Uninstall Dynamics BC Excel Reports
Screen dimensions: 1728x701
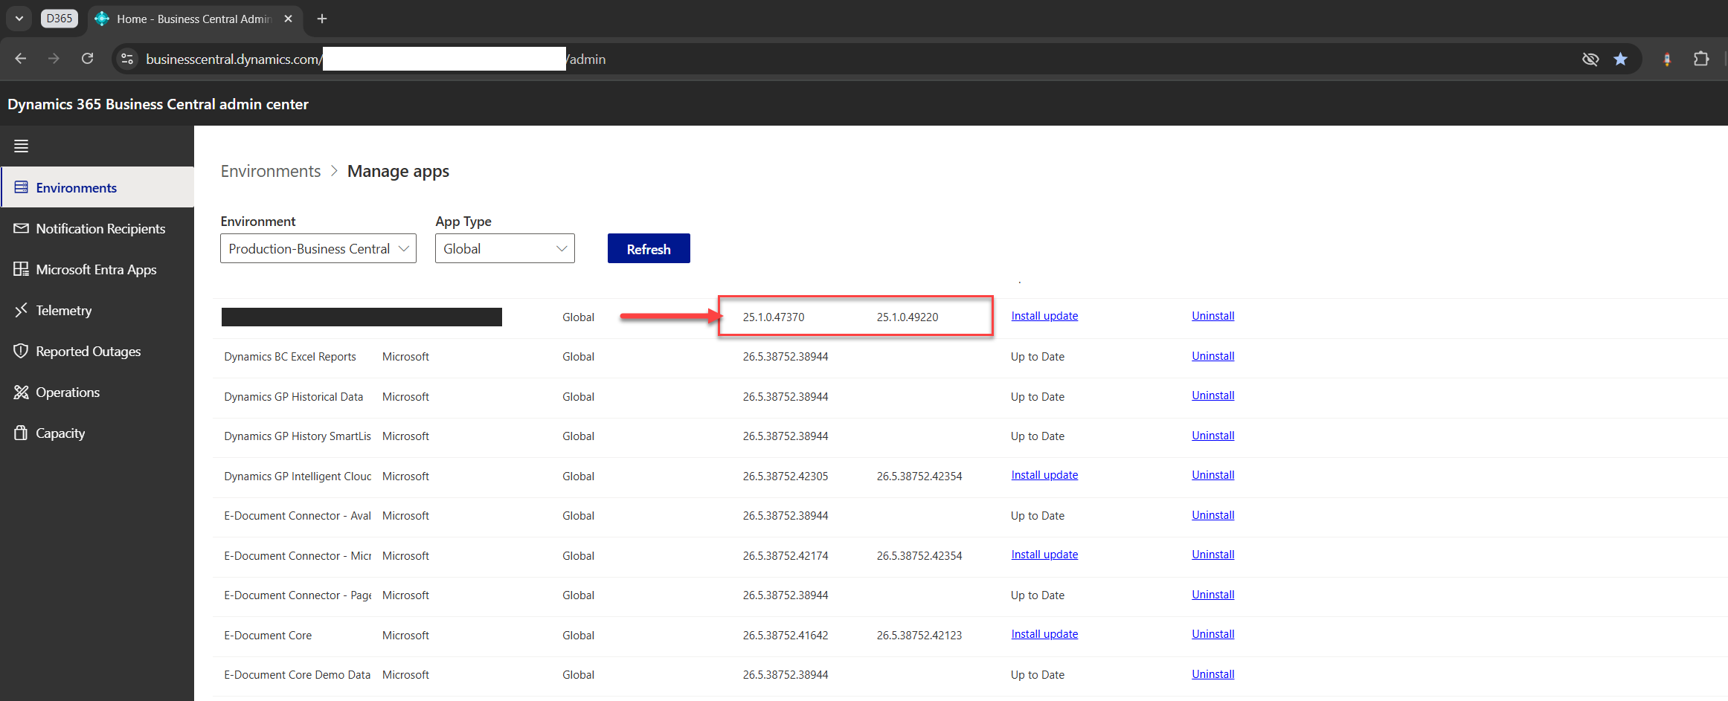click(x=1213, y=356)
